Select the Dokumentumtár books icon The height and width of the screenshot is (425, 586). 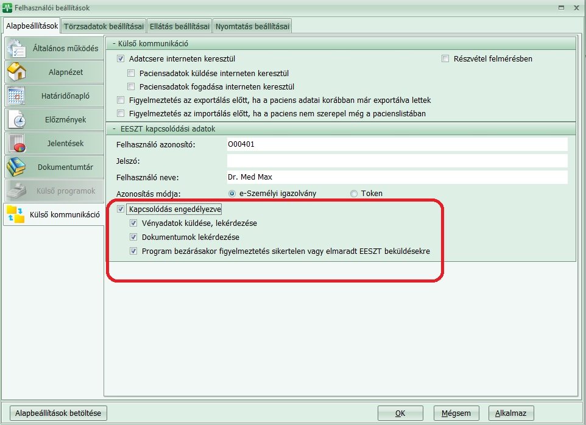(x=16, y=167)
